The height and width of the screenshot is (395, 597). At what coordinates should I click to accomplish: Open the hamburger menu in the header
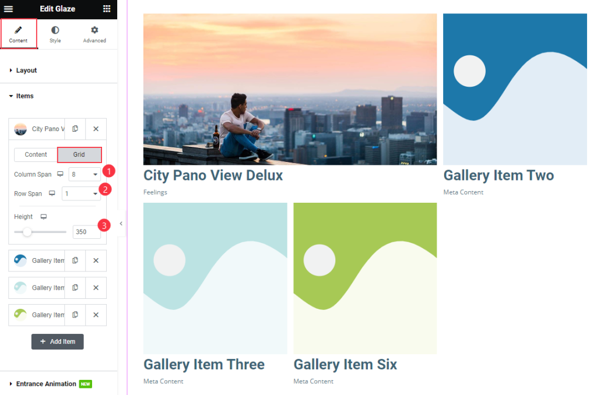[8, 9]
